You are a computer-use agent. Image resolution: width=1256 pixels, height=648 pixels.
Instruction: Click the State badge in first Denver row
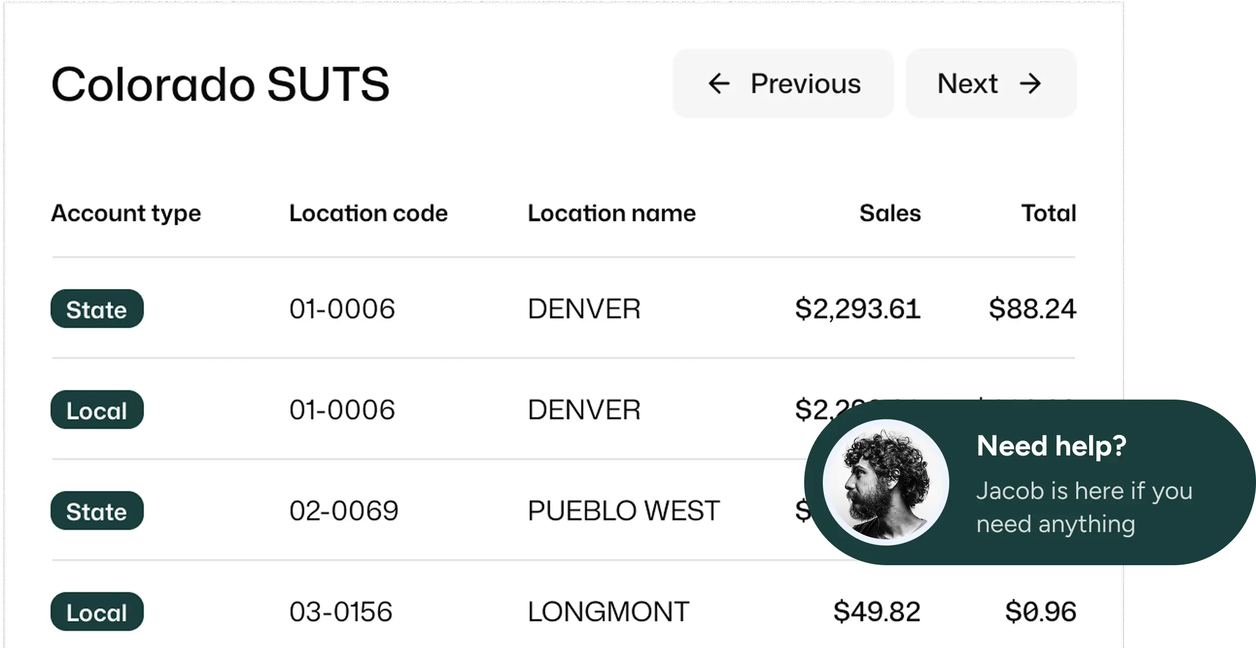pos(97,309)
